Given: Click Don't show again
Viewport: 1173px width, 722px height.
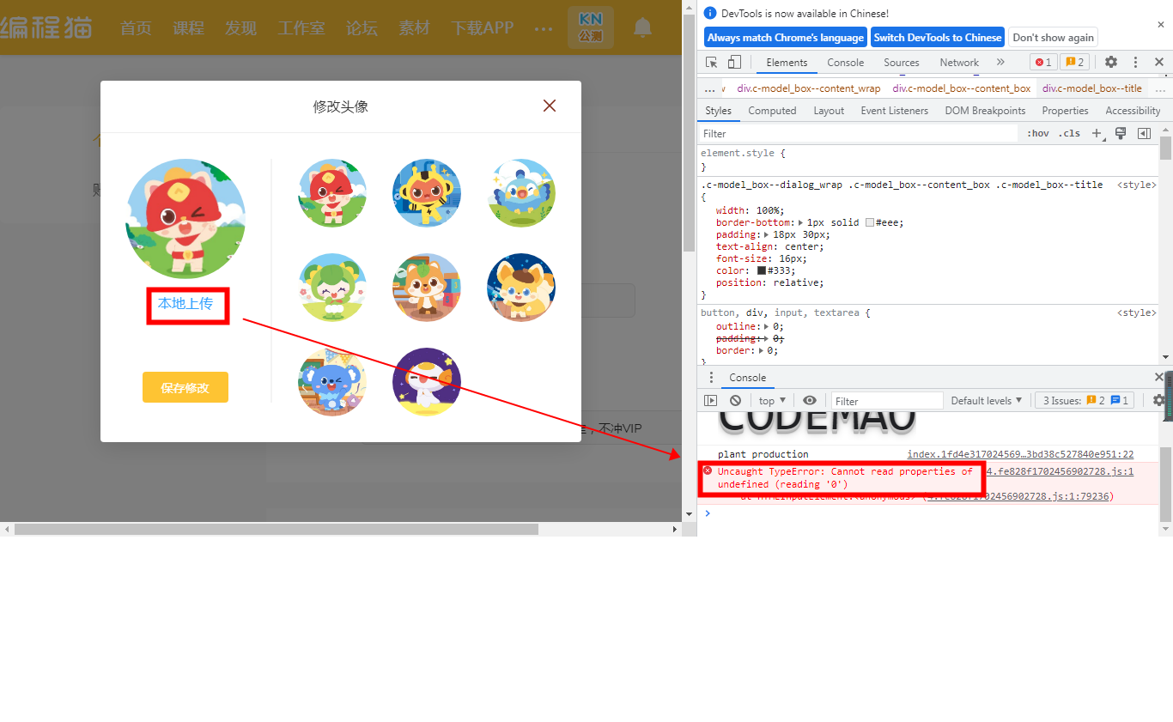Looking at the screenshot, I should tap(1053, 38).
